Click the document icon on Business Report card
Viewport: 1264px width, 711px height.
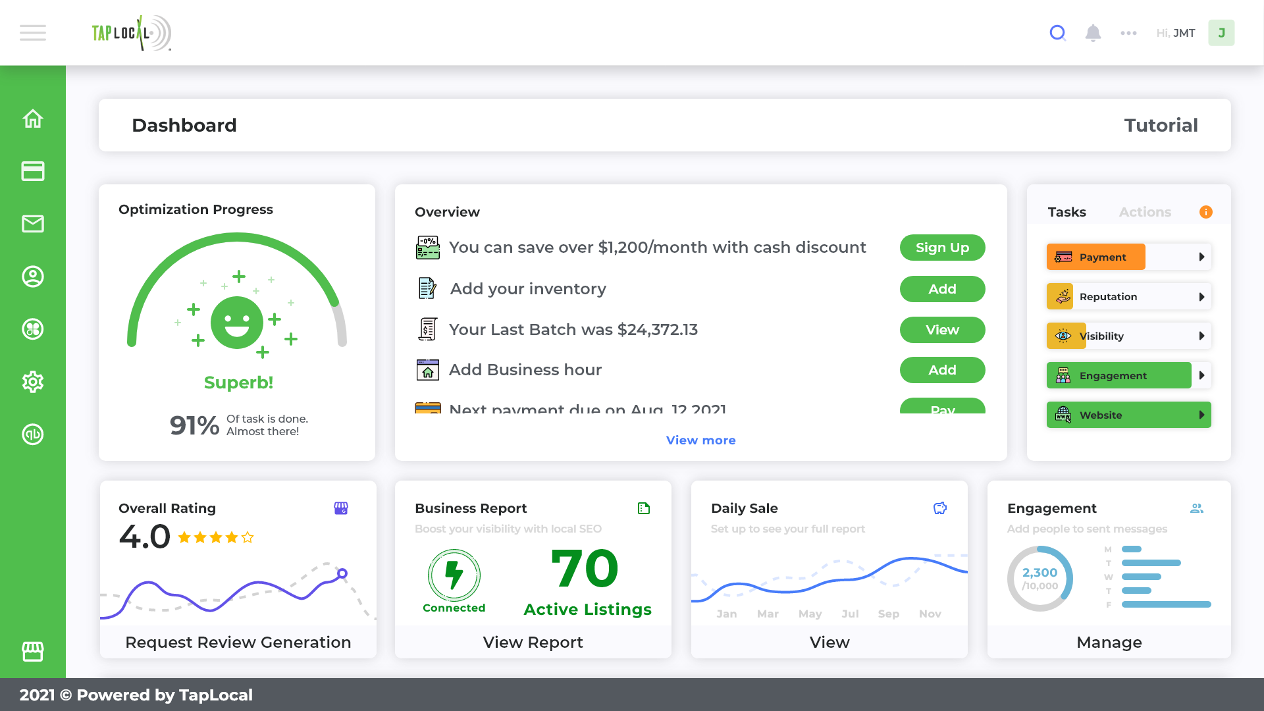pos(644,508)
